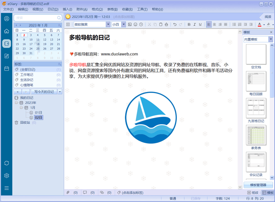This screenshot has height=202, width=275.
Task: Switch to 阅读 reading mode
Action: (x=268, y=17)
